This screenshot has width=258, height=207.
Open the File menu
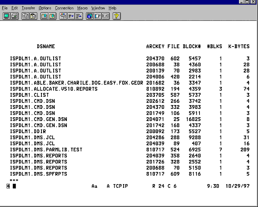[5, 8]
